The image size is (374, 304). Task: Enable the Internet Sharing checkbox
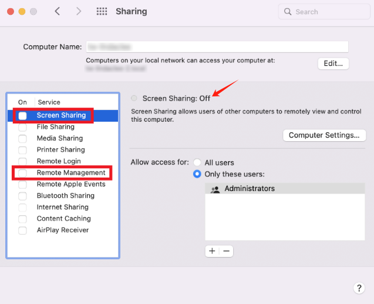(x=22, y=208)
